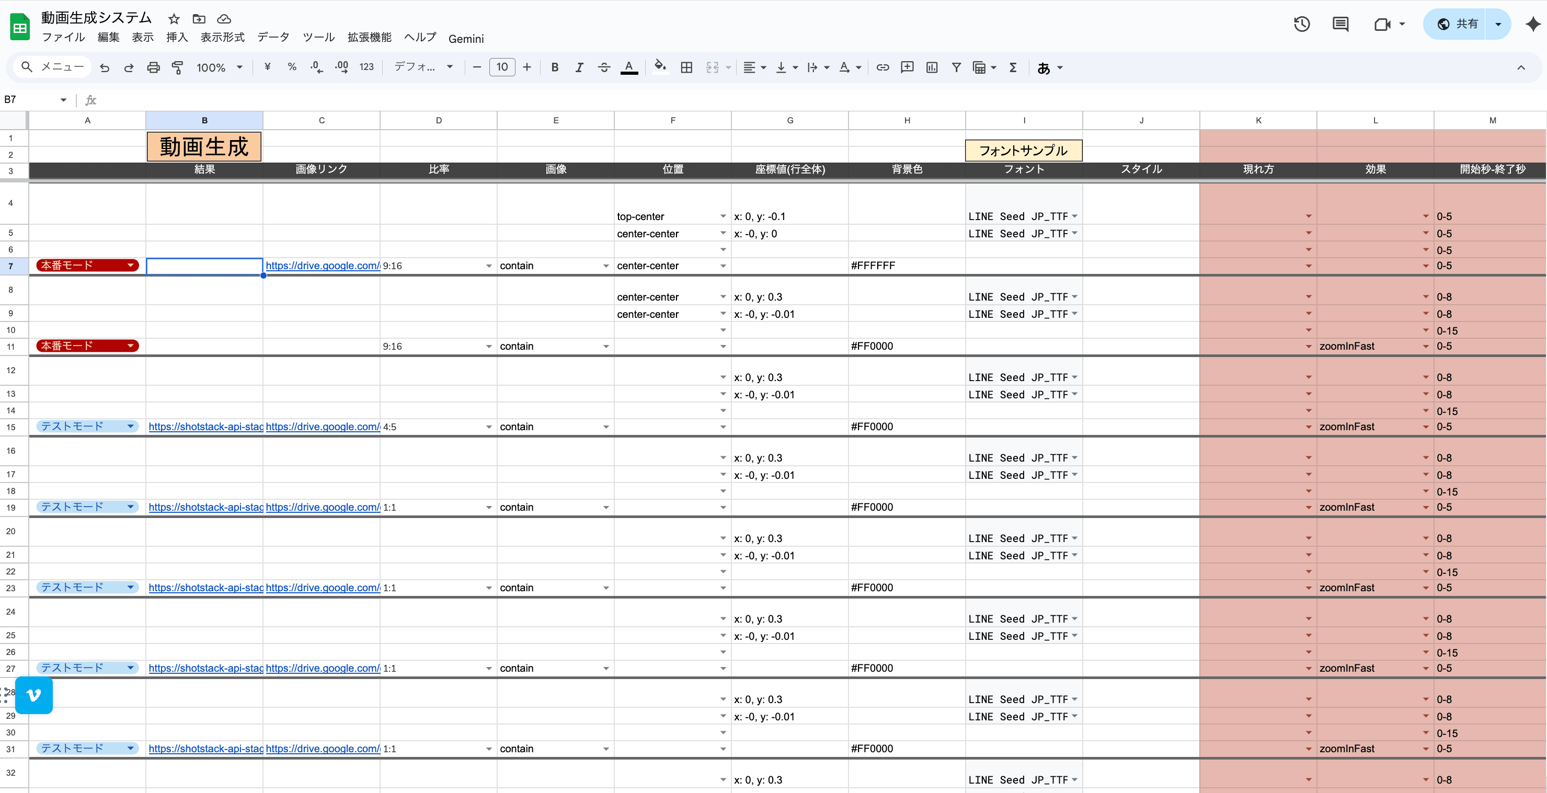Toggle italic formatting
The height and width of the screenshot is (793, 1547).
coord(579,67)
